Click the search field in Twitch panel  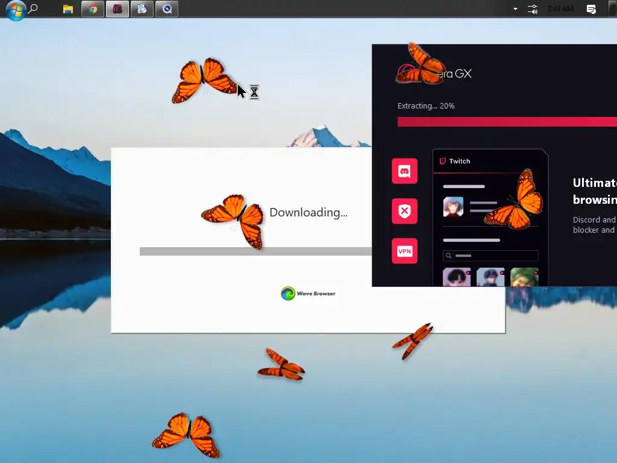click(x=490, y=256)
